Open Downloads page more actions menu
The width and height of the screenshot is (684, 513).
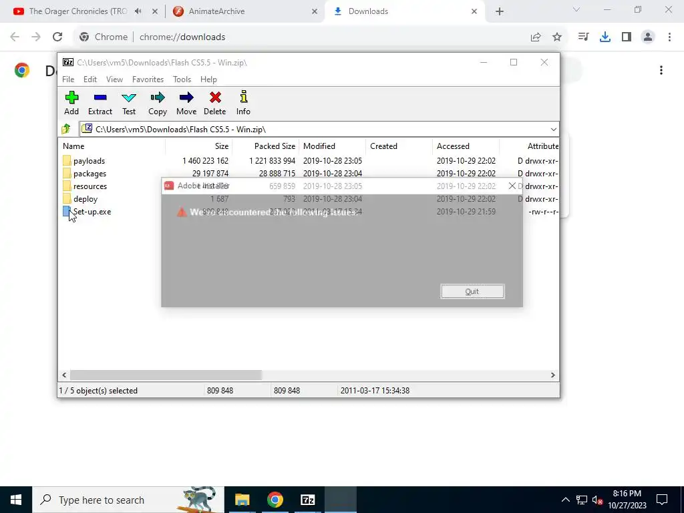[x=661, y=70]
